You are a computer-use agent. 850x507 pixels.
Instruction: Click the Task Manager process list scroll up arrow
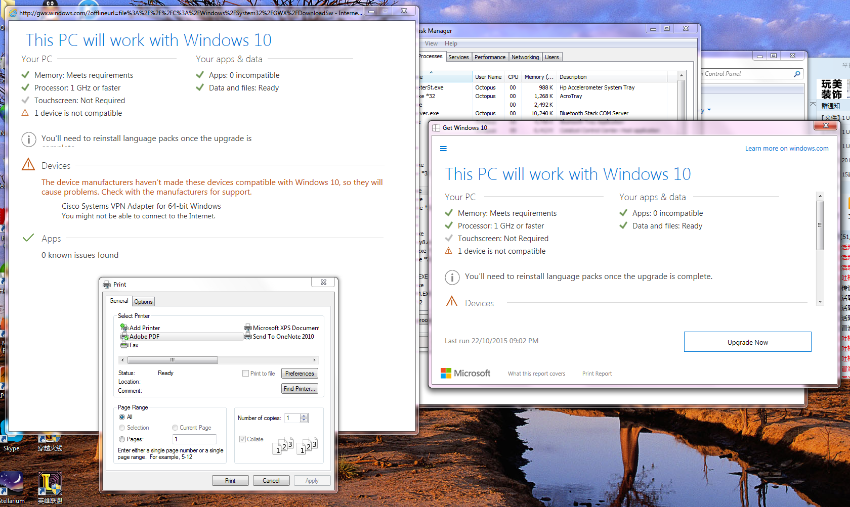(x=682, y=75)
